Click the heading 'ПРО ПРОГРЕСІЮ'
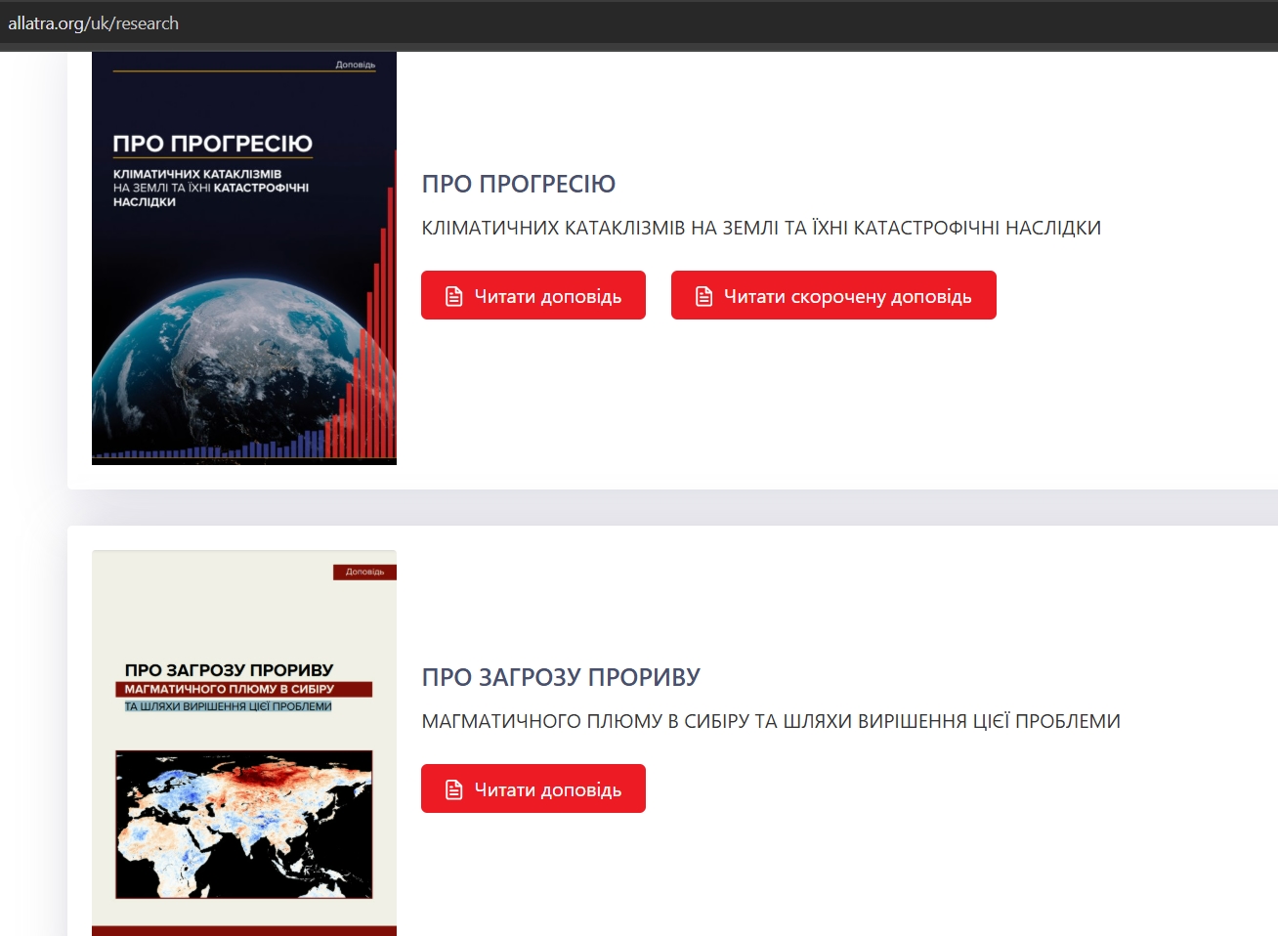1278x936 pixels. (x=519, y=184)
